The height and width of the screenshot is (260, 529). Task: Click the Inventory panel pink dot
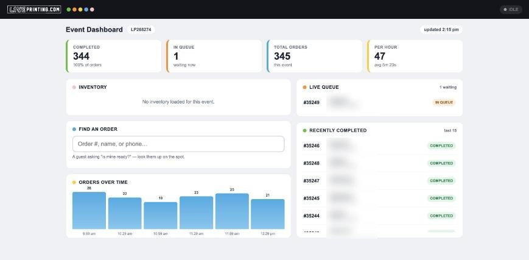pos(74,87)
